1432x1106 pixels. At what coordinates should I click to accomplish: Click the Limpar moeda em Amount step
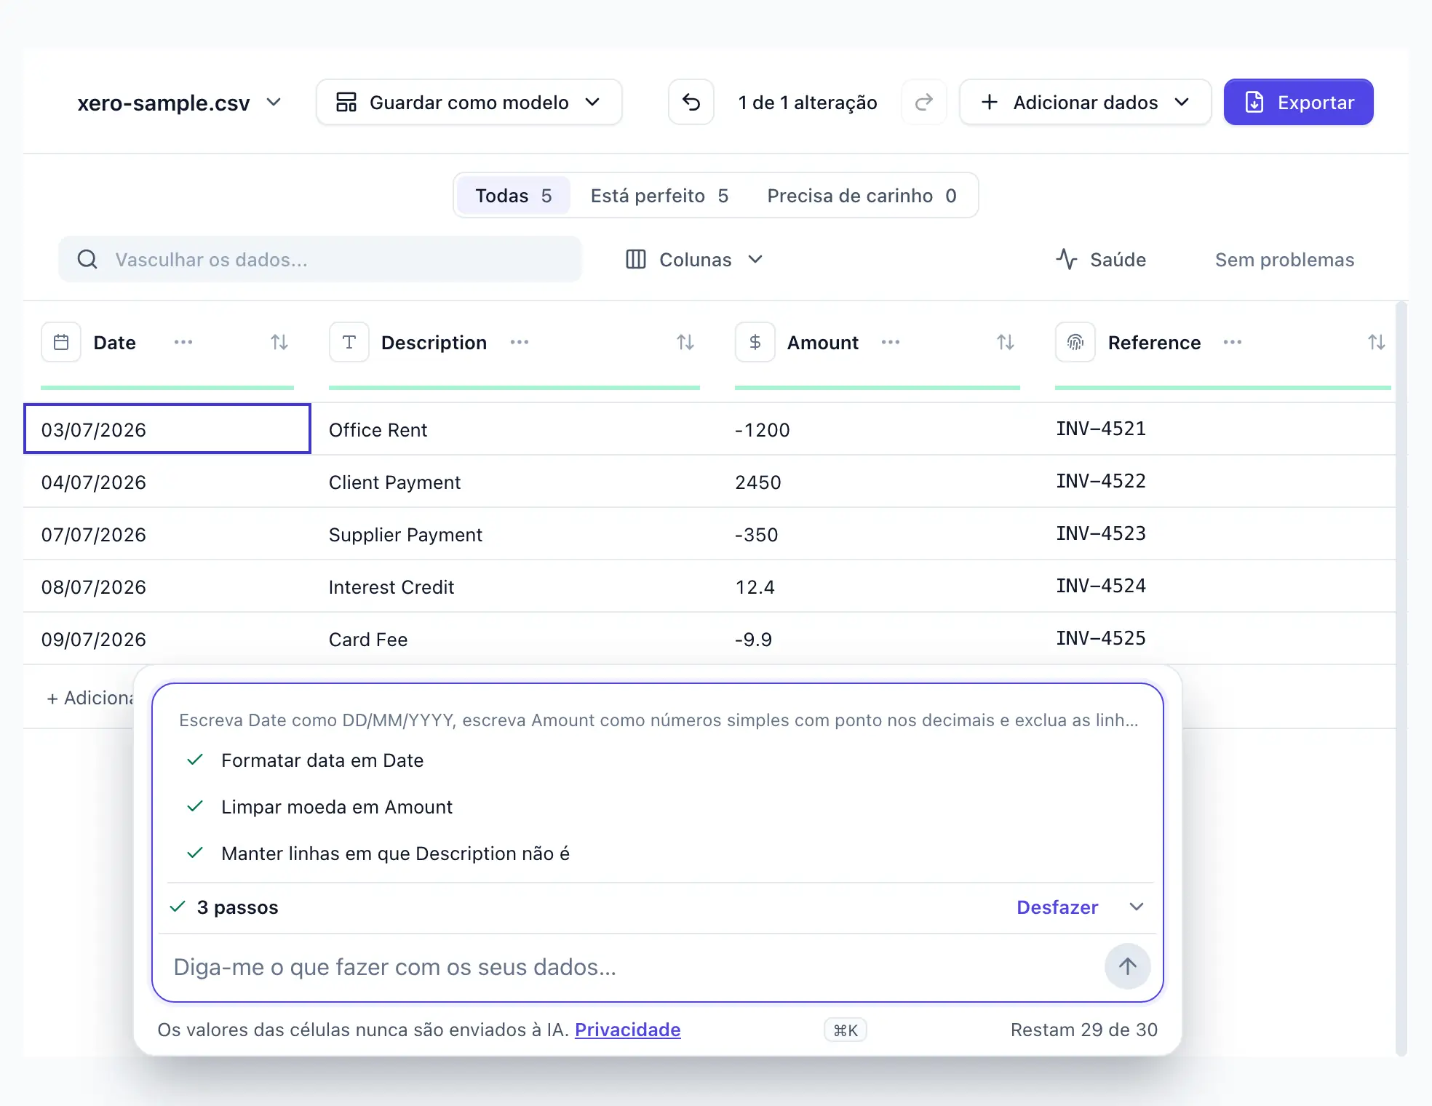pyautogui.click(x=337, y=807)
